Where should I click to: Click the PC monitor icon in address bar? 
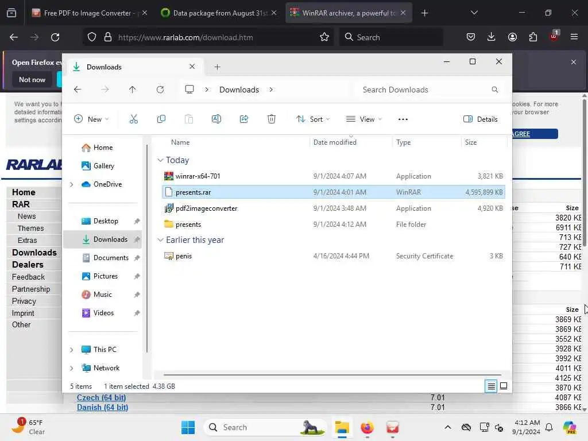tap(189, 90)
